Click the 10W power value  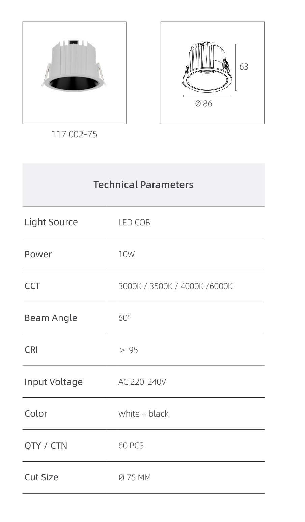click(127, 254)
